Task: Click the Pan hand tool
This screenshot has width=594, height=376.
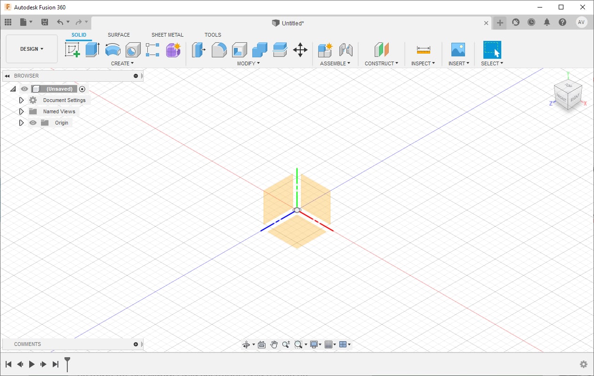Action: (x=274, y=345)
